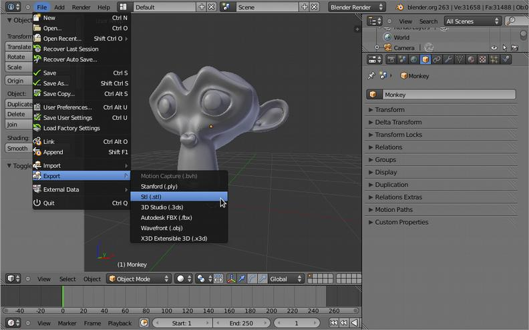This screenshot has height=330, width=529.
Task: Toggle the 3D manipulator axes icon
Action: pos(231,279)
